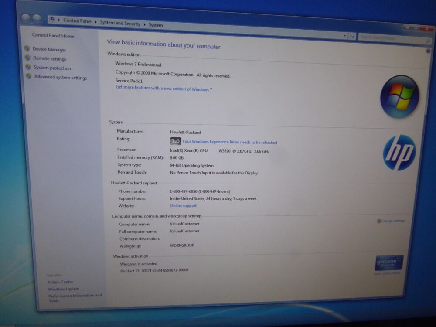Image resolution: width=436 pixels, height=327 pixels.
Task: Click Get more features with new edition link
Action: click(164, 89)
